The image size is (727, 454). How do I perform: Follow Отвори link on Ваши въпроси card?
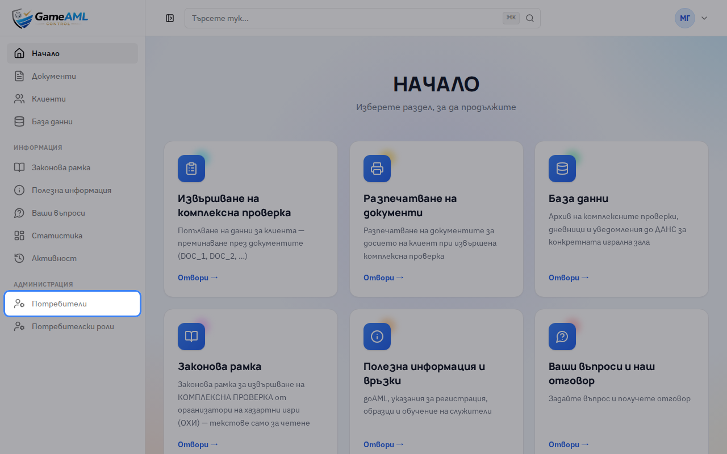[569, 444]
